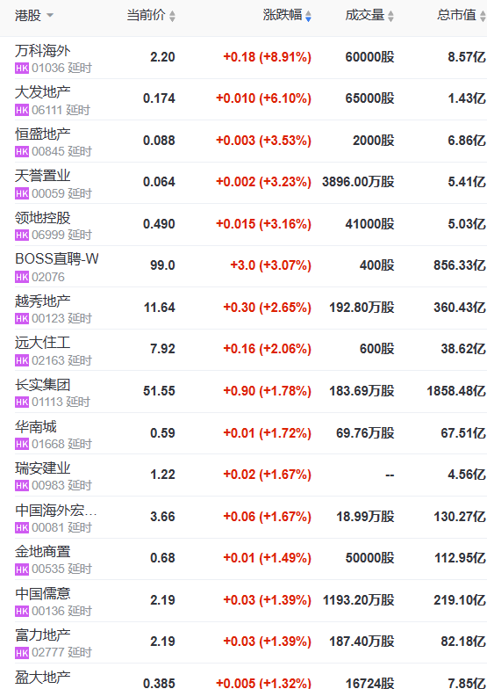The height and width of the screenshot is (689, 487).
Task: Open 中国儒意 stock details
Action: (42, 594)
